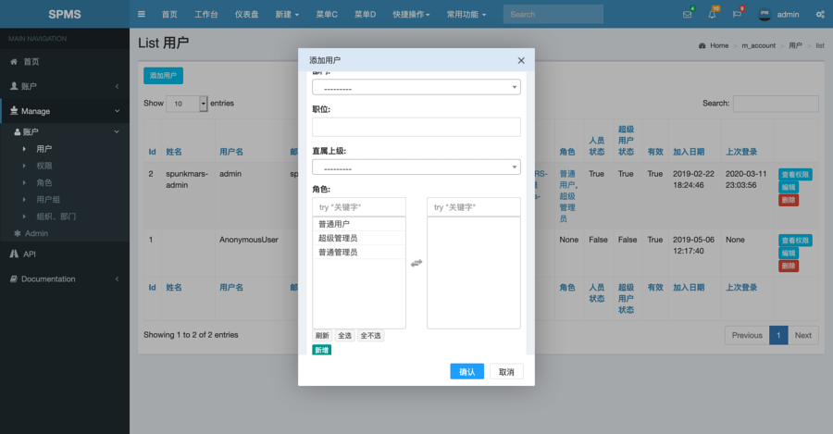Click the 取消 button
This screenshot has width=833, height=434.
point(506,371)
